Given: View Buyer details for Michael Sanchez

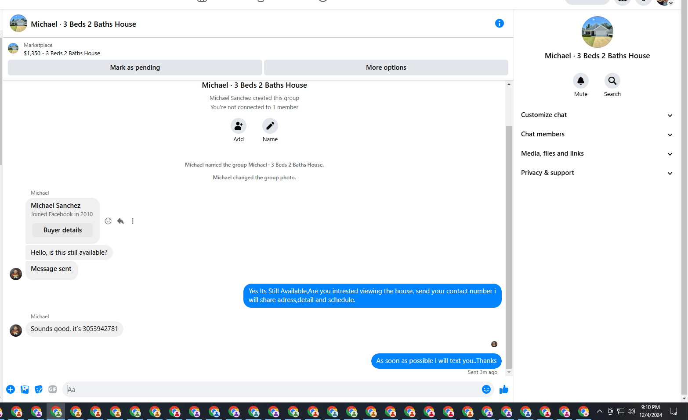Looking at the screenshot, I should tap(62, 230).
